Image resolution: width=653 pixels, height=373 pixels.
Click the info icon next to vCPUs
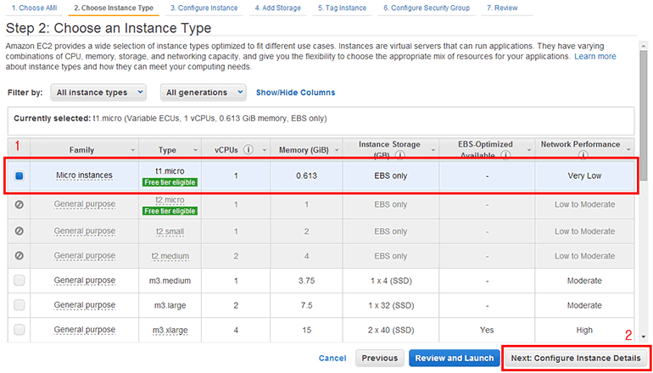(248, 150)
